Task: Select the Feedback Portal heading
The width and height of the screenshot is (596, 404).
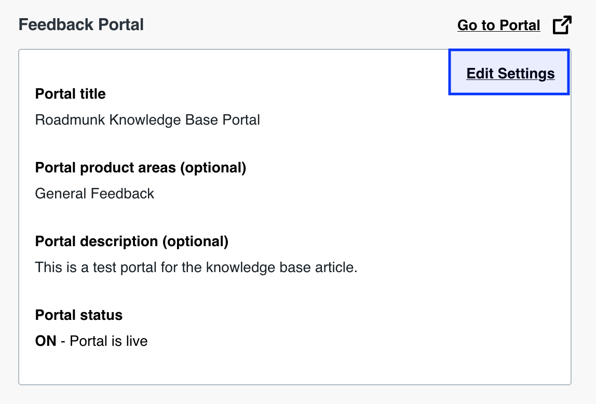Action: click(81, 25)
